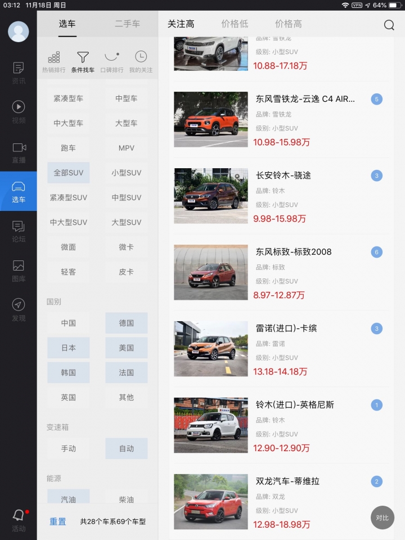405x540 pixels.
Task: Select the 选车 car selection sidebar item
Action: click(x=18, y=191)
